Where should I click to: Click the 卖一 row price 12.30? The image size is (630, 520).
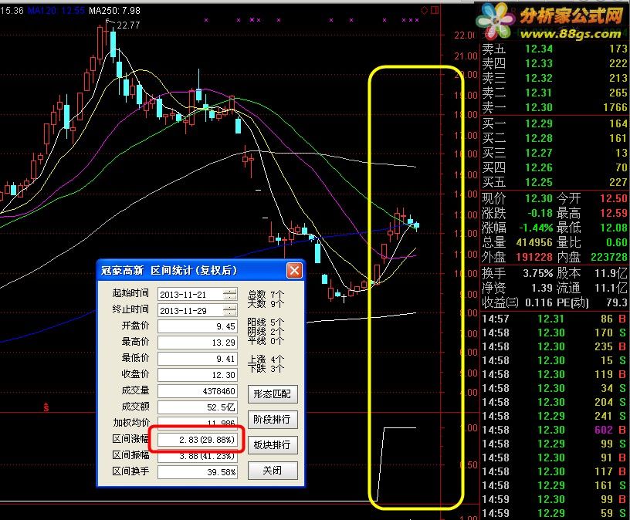coord(539,107)
